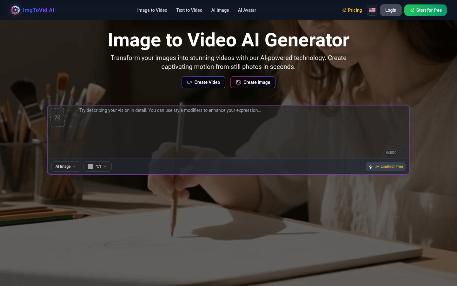This screenshot has width=457, height=286.
Task: Clear the prompt with the X icon
Action: [404, 153]
